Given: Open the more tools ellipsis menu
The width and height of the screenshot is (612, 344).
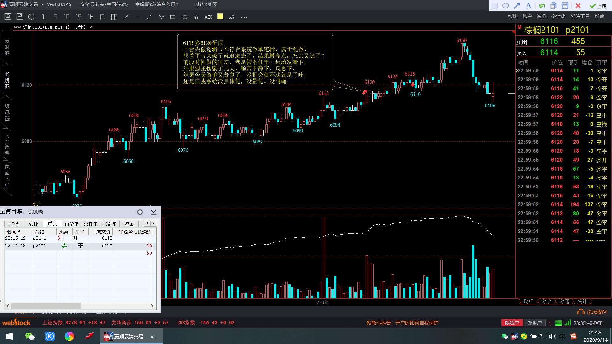Looking at the screenshot, I should [244, 17].
